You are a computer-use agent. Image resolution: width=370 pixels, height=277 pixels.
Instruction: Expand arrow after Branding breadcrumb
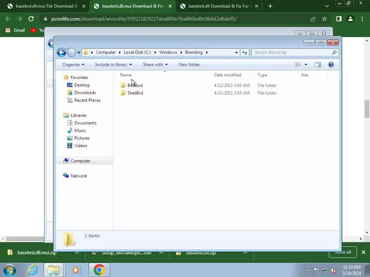pyautogui.click(x=207, y=52)
